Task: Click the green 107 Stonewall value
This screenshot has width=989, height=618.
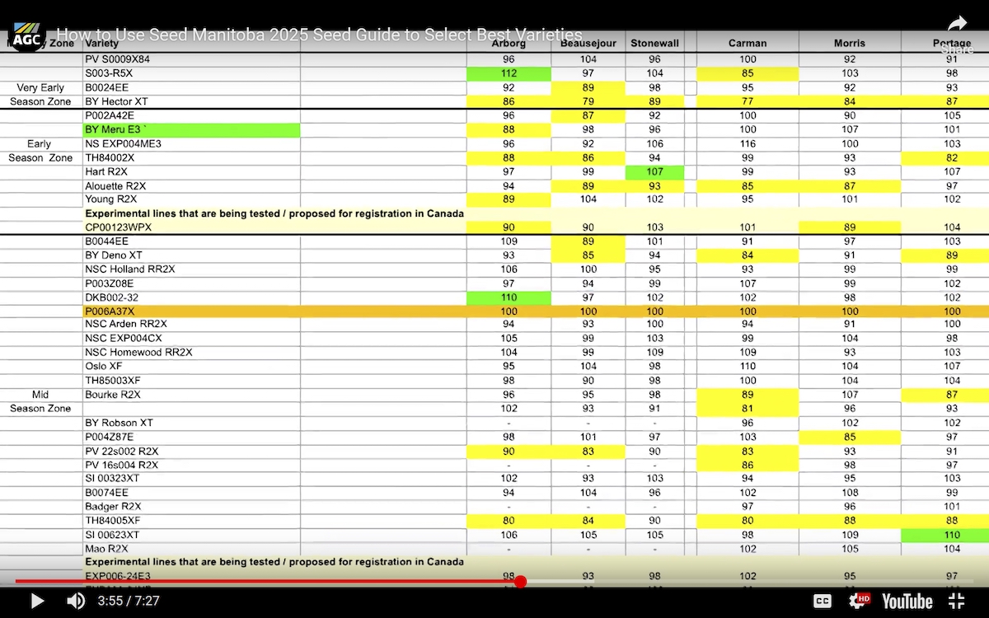Action: pyautogui.click(x=655, y=171)
